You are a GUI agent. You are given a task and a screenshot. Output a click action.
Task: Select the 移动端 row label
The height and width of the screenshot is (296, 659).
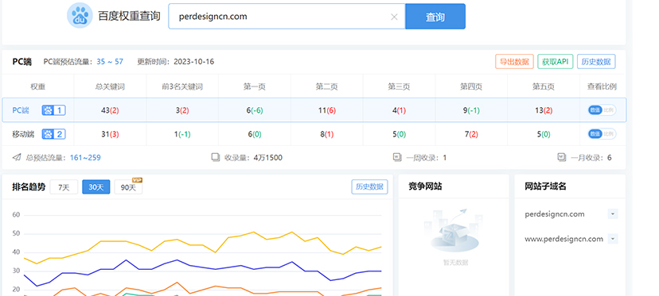tap(23, 135)
